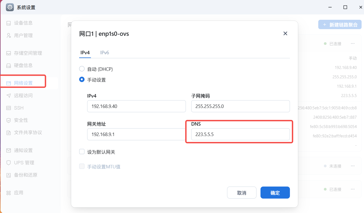The height and width of the screenshot is (213, 364).
Task: Click the IPv6 address 2408:8256:480:5eb7::887
Action: (x=335, y=117)
